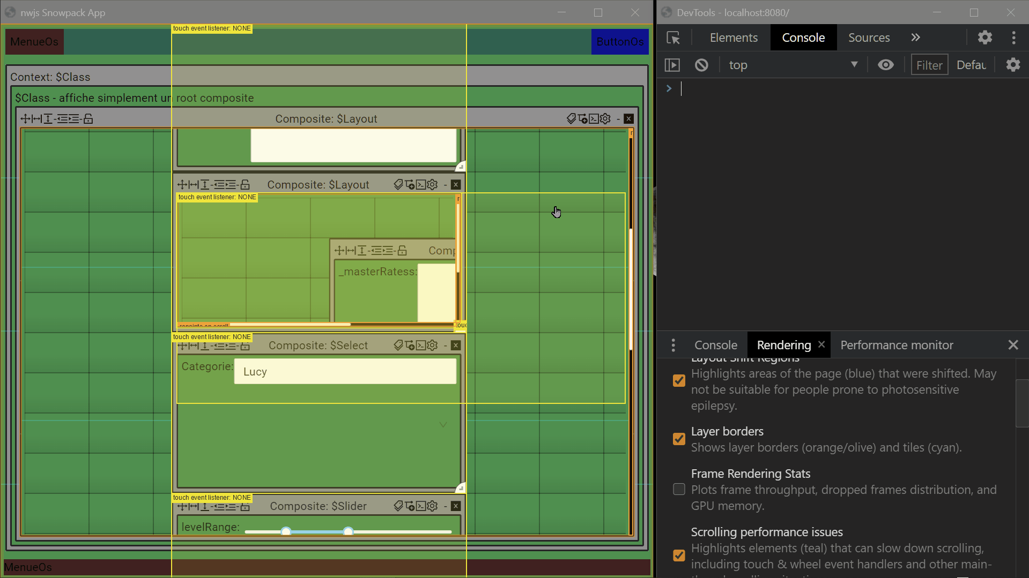Open terminal icon in $Slider header
Screen dimensions: 1029x578
point(421,506)
